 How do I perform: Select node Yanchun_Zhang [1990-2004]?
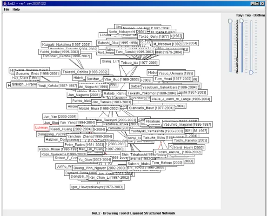point(89,136)
